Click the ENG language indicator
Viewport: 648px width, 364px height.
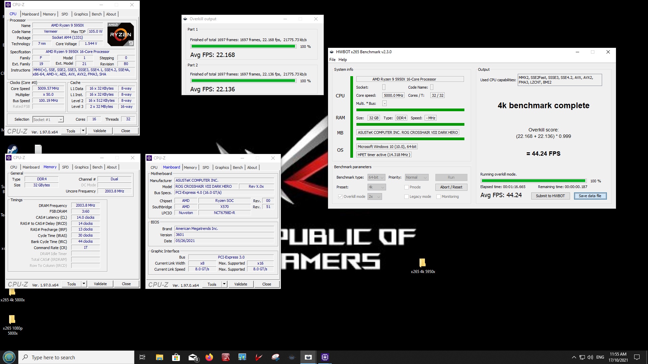(x=600, y=357)
